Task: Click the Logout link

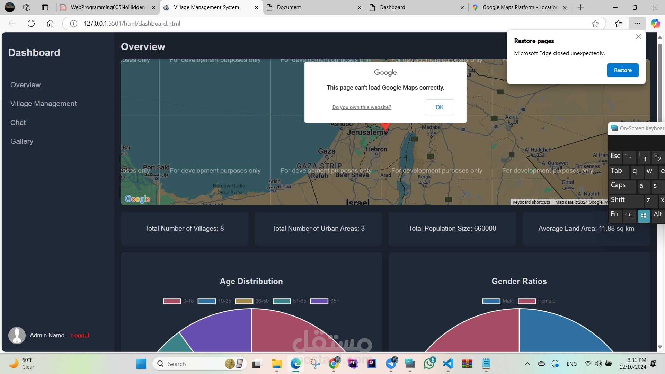Action: (x=80, y=335)
